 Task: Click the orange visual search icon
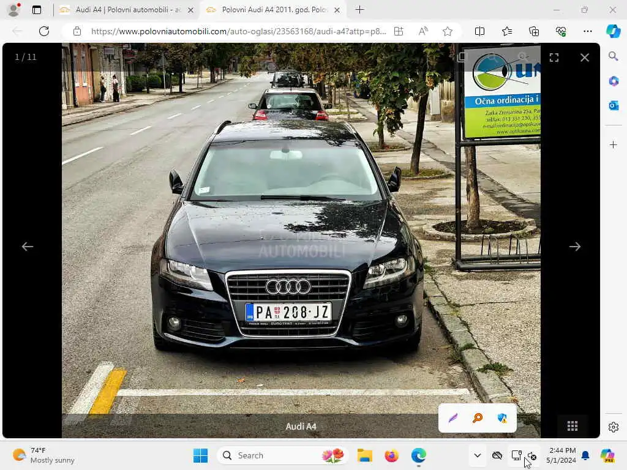[478, 418]
